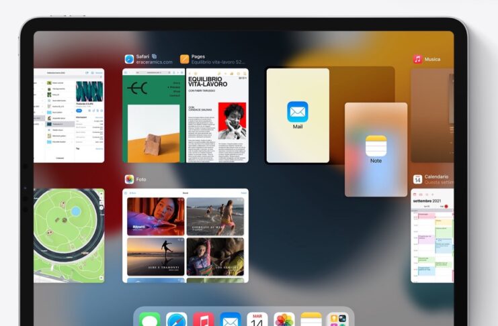
Task: Tap the 'Foto' app name label
Action: (x=141, y=180)
